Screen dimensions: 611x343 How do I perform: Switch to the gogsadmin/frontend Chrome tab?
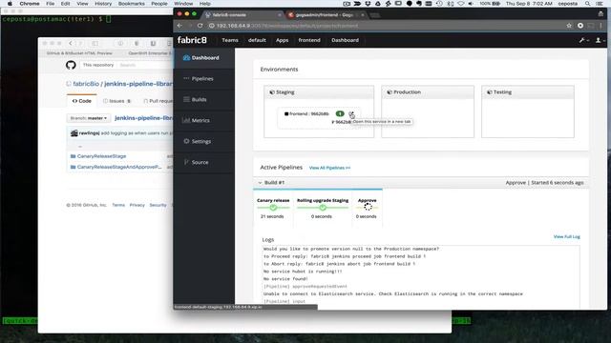pyautogui.click(x=325, y=15)
